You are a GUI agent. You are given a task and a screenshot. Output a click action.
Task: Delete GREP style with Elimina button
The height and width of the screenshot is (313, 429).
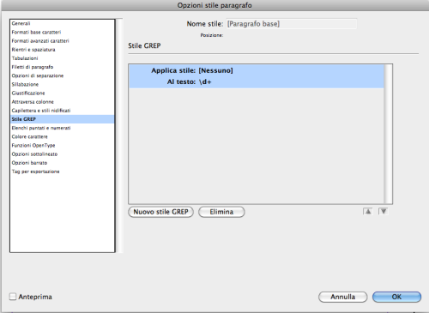(x=221, y=212)
